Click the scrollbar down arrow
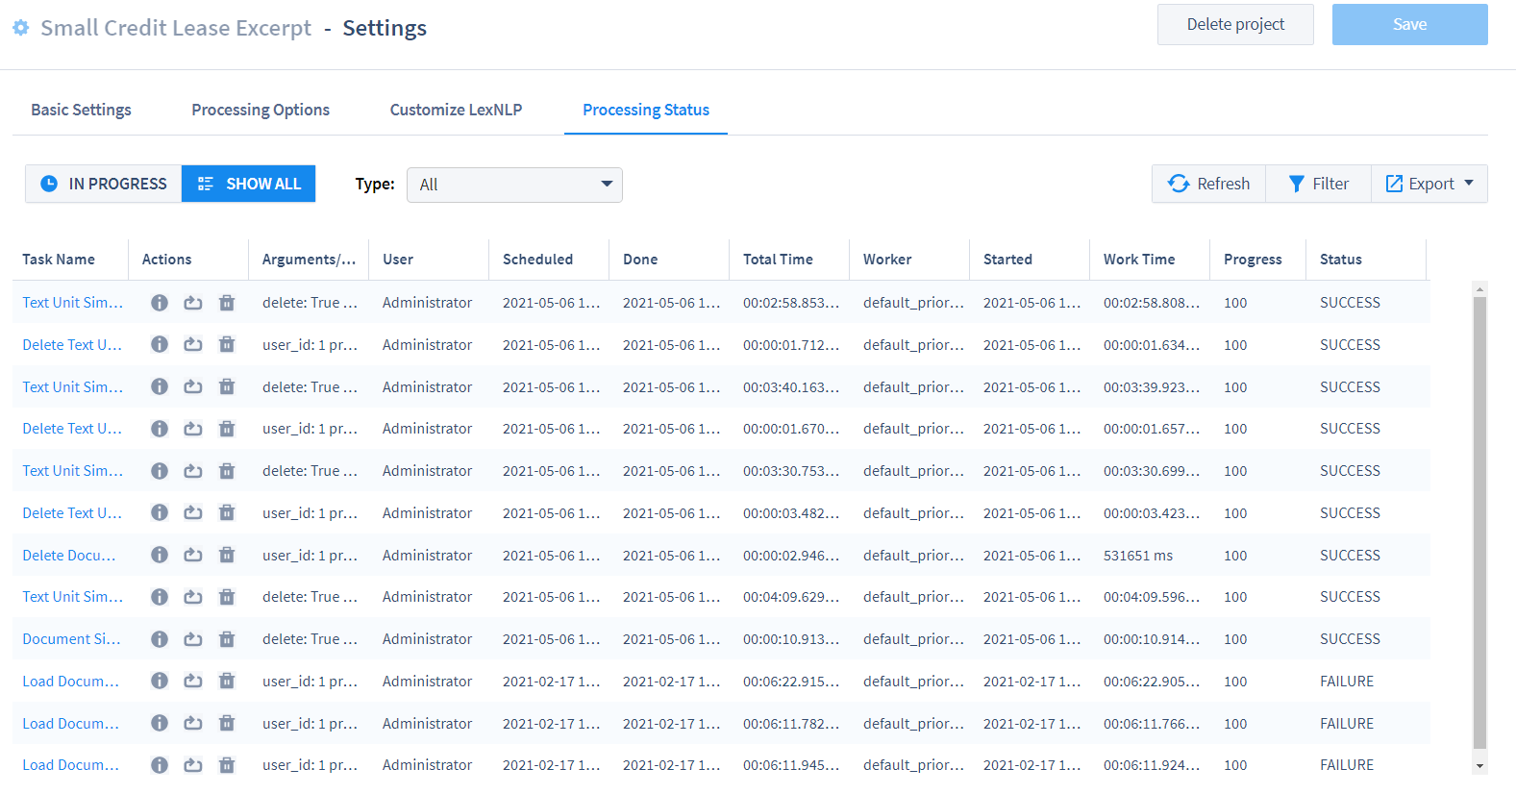This screenshot has width=1516, height=794. (1480, 766)
